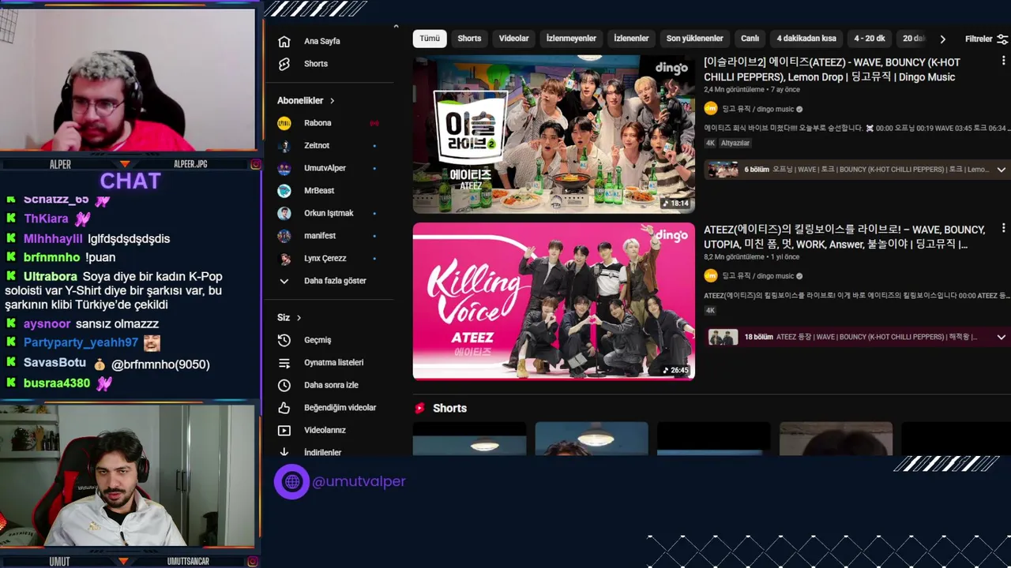Image resolution: width=1011 pixels, height=568 pixels.
Task: Open Beğendiğim videolar thumbs-up icon
Action: click(284, 408)
